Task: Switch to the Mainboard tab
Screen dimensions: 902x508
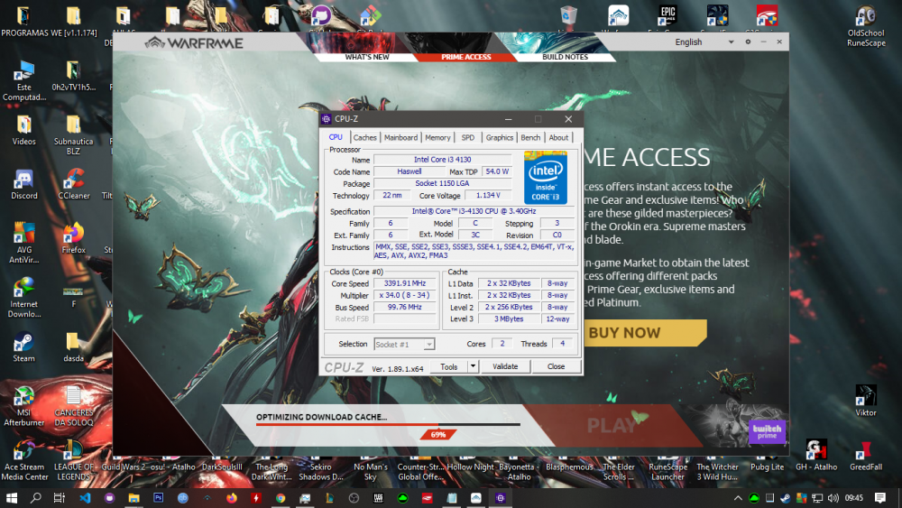Action: (x=400, y=137)
